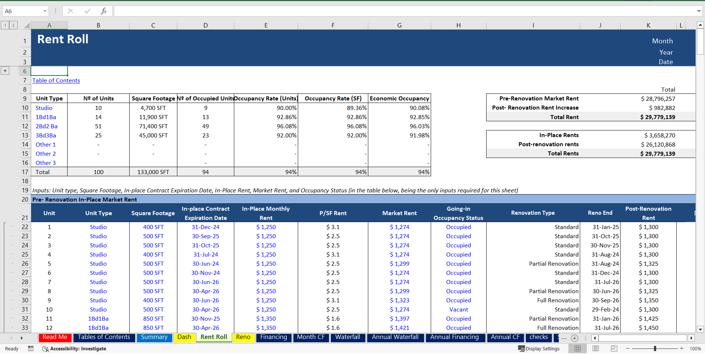This screenshot has height=354, width=705.
Task: Open Page Break Preview view
Action: [x=614, y=349]
